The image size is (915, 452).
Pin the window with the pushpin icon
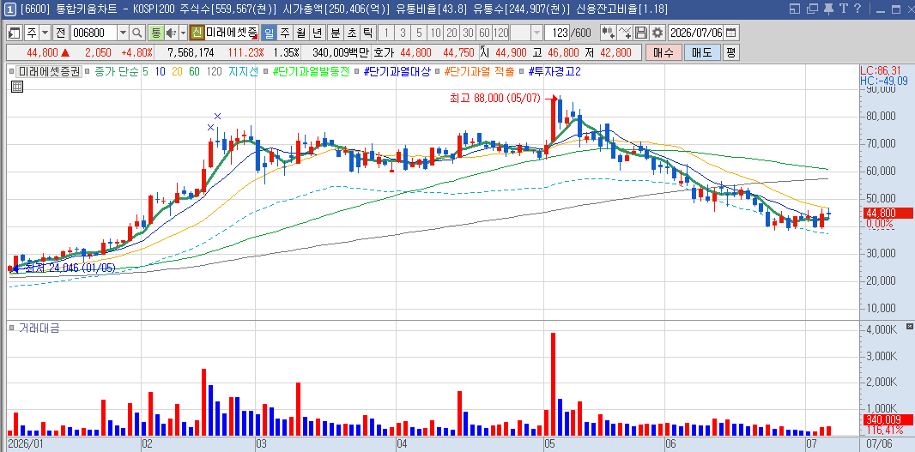(x=828, y=9)
